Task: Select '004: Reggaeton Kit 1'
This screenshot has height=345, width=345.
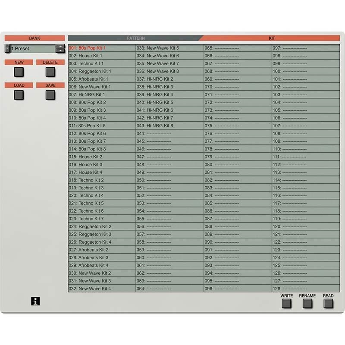Action: coord(102,71)
